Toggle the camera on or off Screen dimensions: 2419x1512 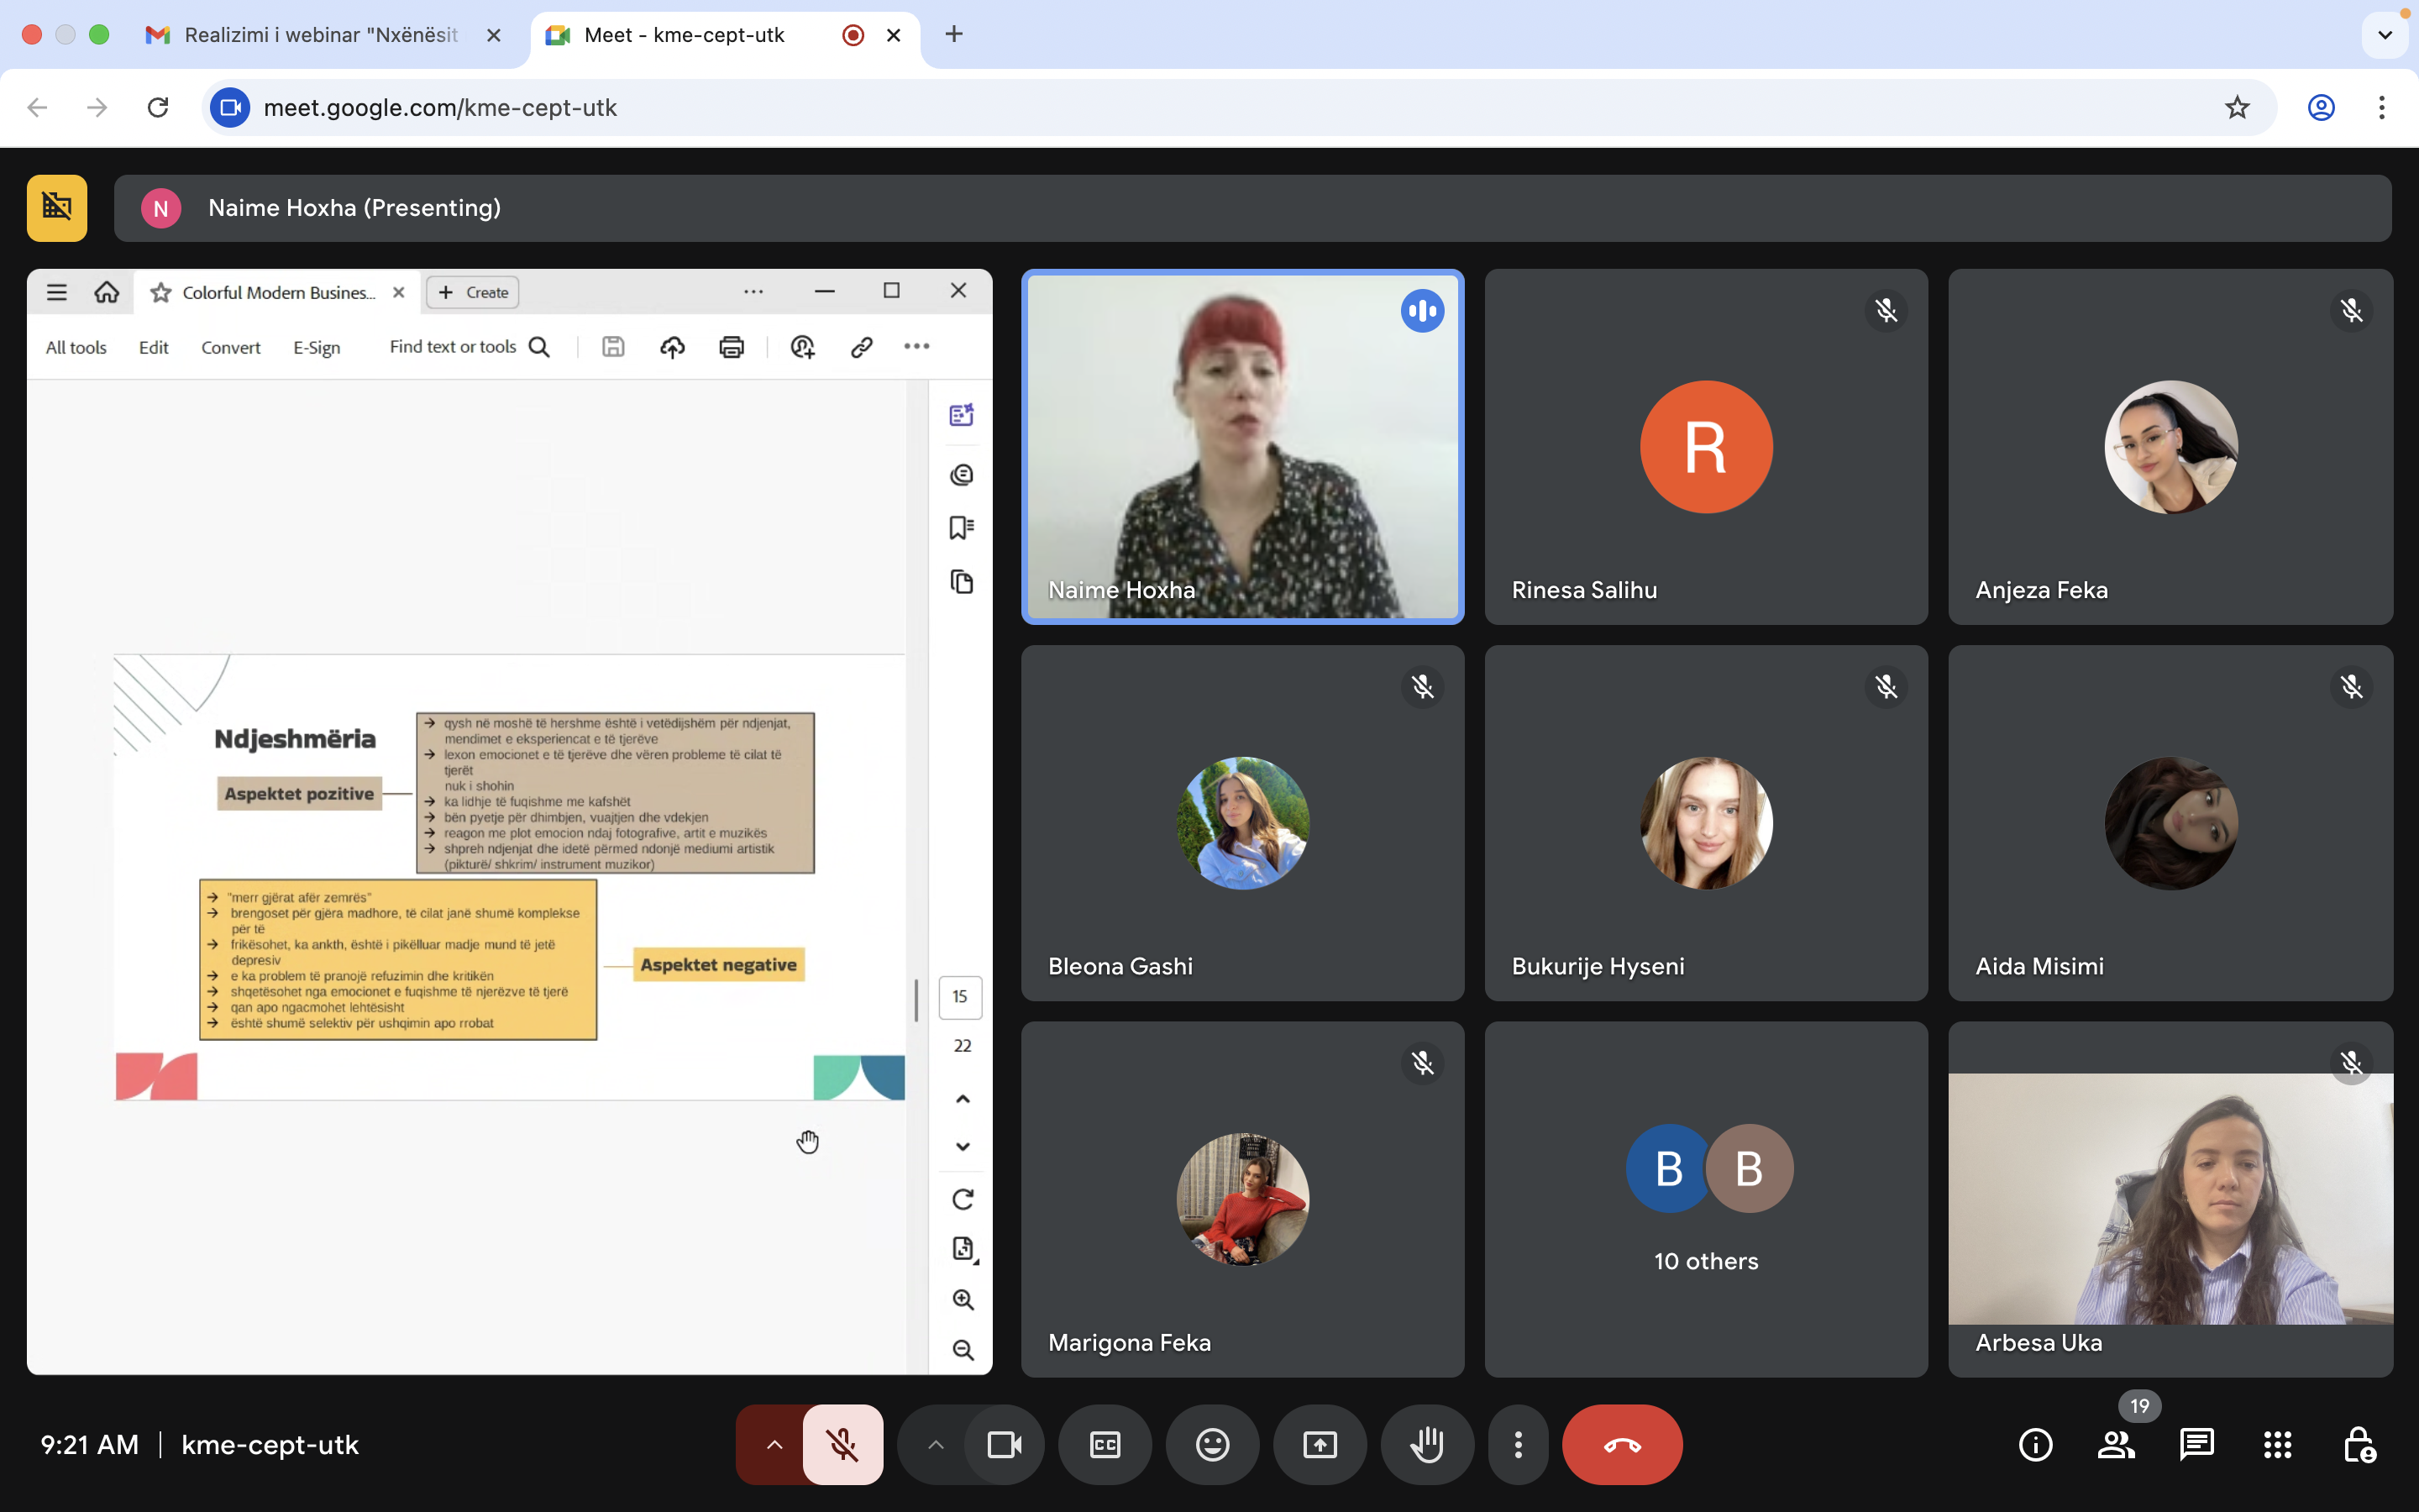[1004, 1445]
